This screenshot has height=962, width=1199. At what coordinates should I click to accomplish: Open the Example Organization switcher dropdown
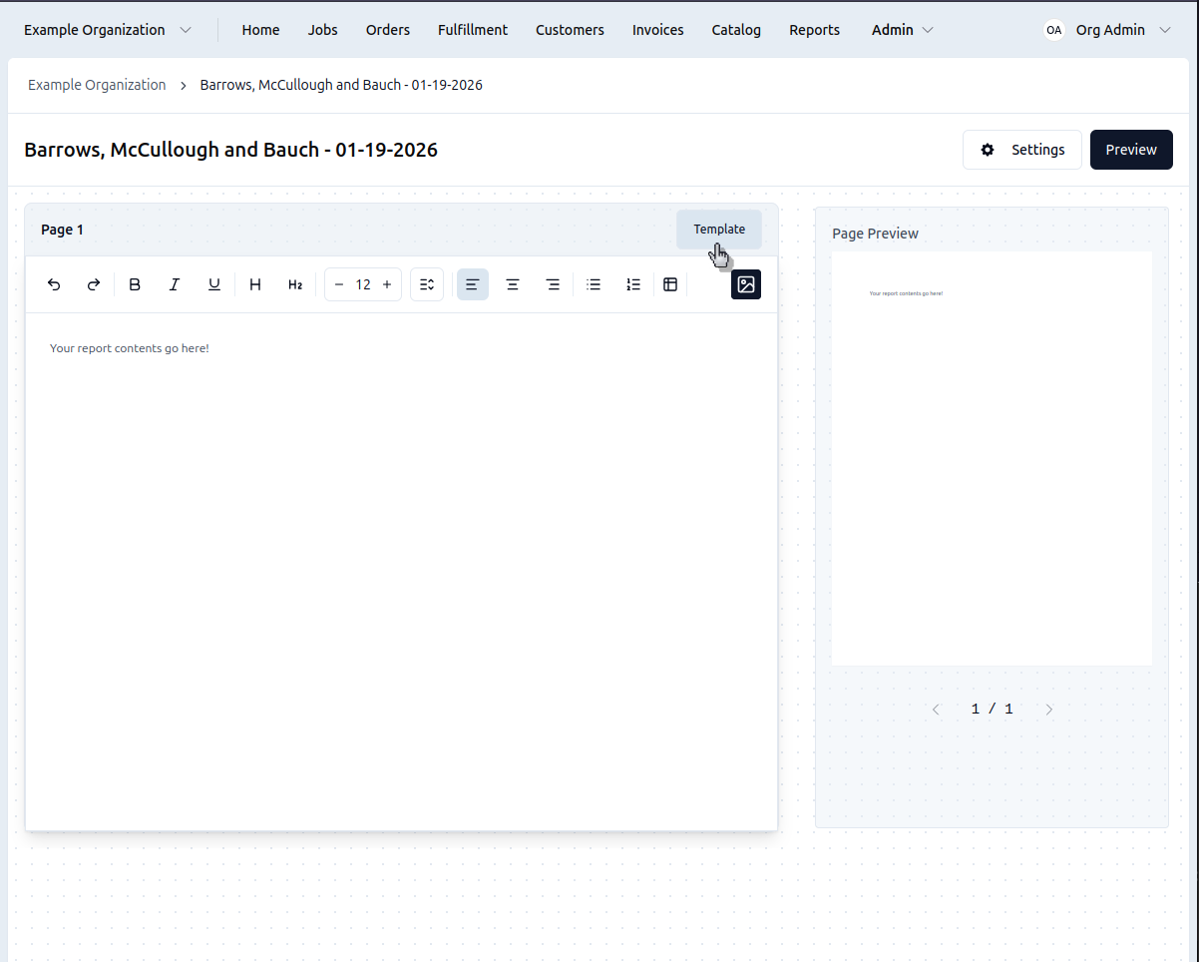(108, 30)
